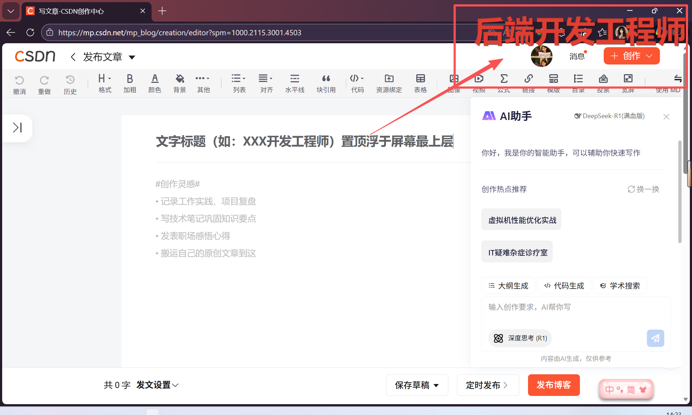The height and width of the screenshot is (415, 692).
Task: Select the 学术搜索 tab
Action: (x=620, y=286)
